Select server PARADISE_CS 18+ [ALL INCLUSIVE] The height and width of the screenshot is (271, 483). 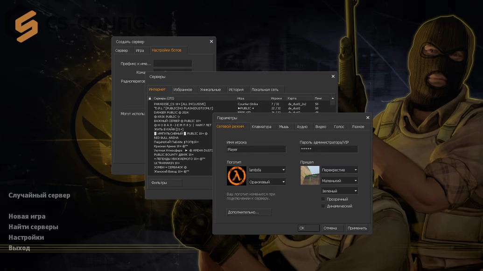(x=239, y=104)
